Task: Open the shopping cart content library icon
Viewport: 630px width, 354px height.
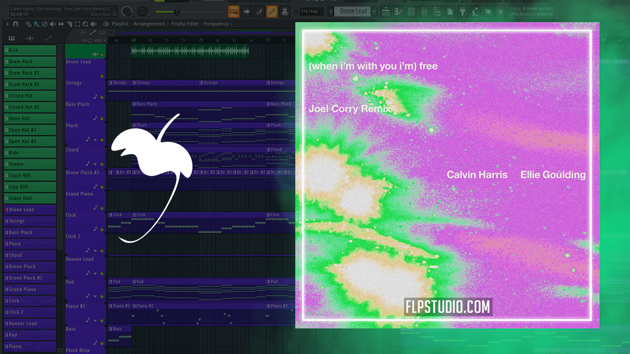Action: [x=501, y=11]
